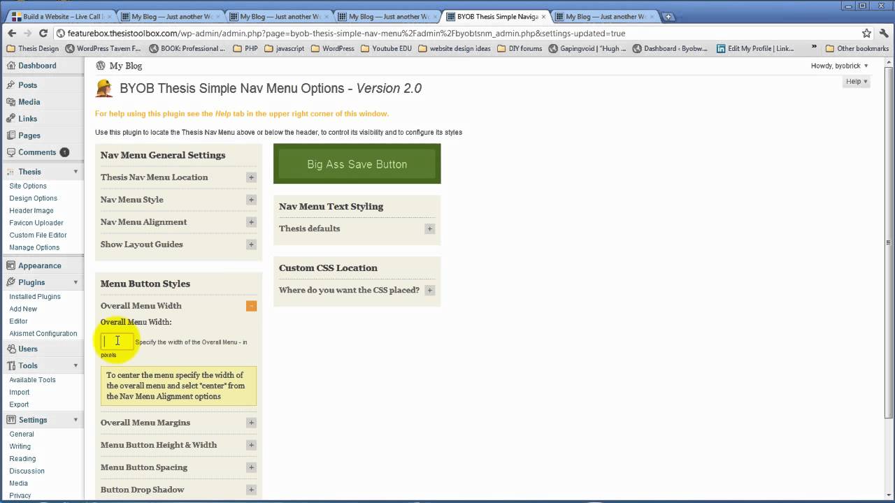Screen dimensions: 895x503
Task: Expand Thesis Nav Menu Location section
Action: pyautogui.click(x=251, y=177)
